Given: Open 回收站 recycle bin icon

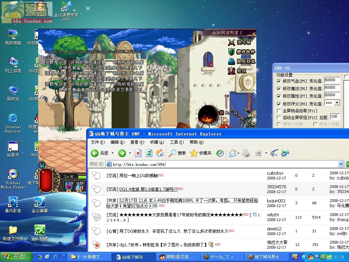Looking at the screenshot, I should 13,93.
